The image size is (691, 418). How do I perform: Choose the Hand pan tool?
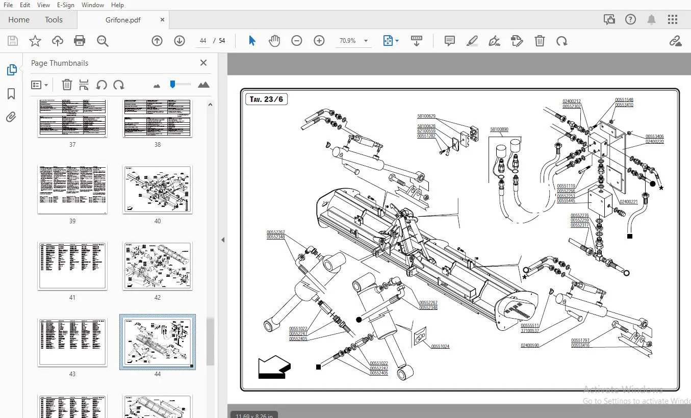[274, 41]
